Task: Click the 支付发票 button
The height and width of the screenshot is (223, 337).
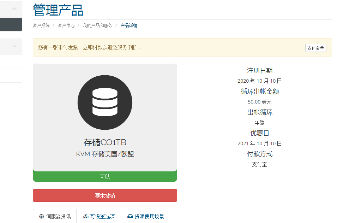Action: click(315, 48)
